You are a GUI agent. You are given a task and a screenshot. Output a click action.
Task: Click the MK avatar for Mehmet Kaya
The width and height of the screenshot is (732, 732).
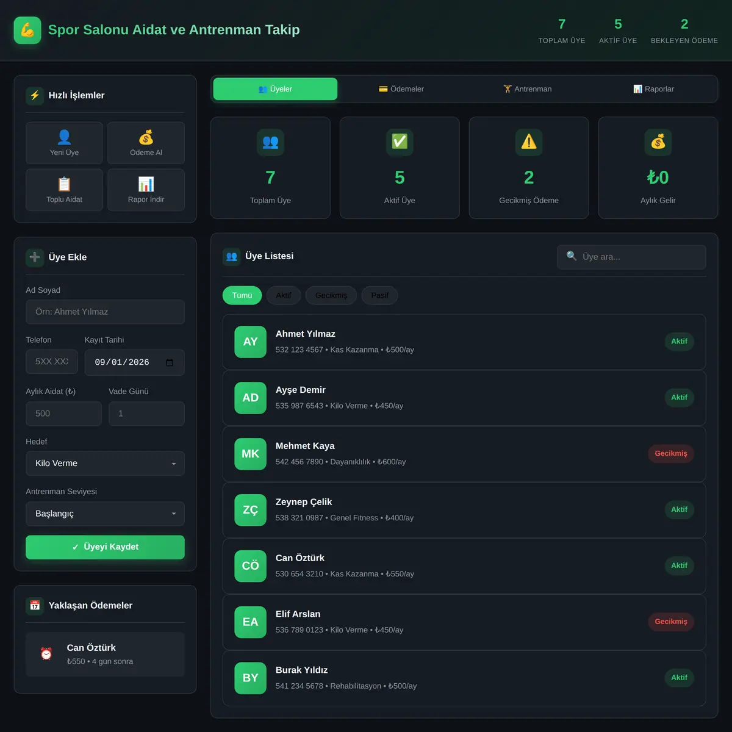(x=251, y=454)
